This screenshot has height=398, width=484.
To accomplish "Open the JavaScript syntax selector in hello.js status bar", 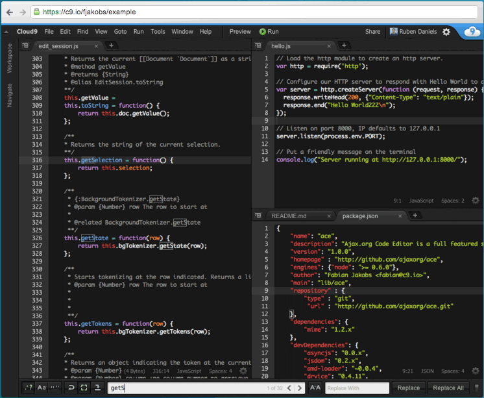I will pos(420,201).
